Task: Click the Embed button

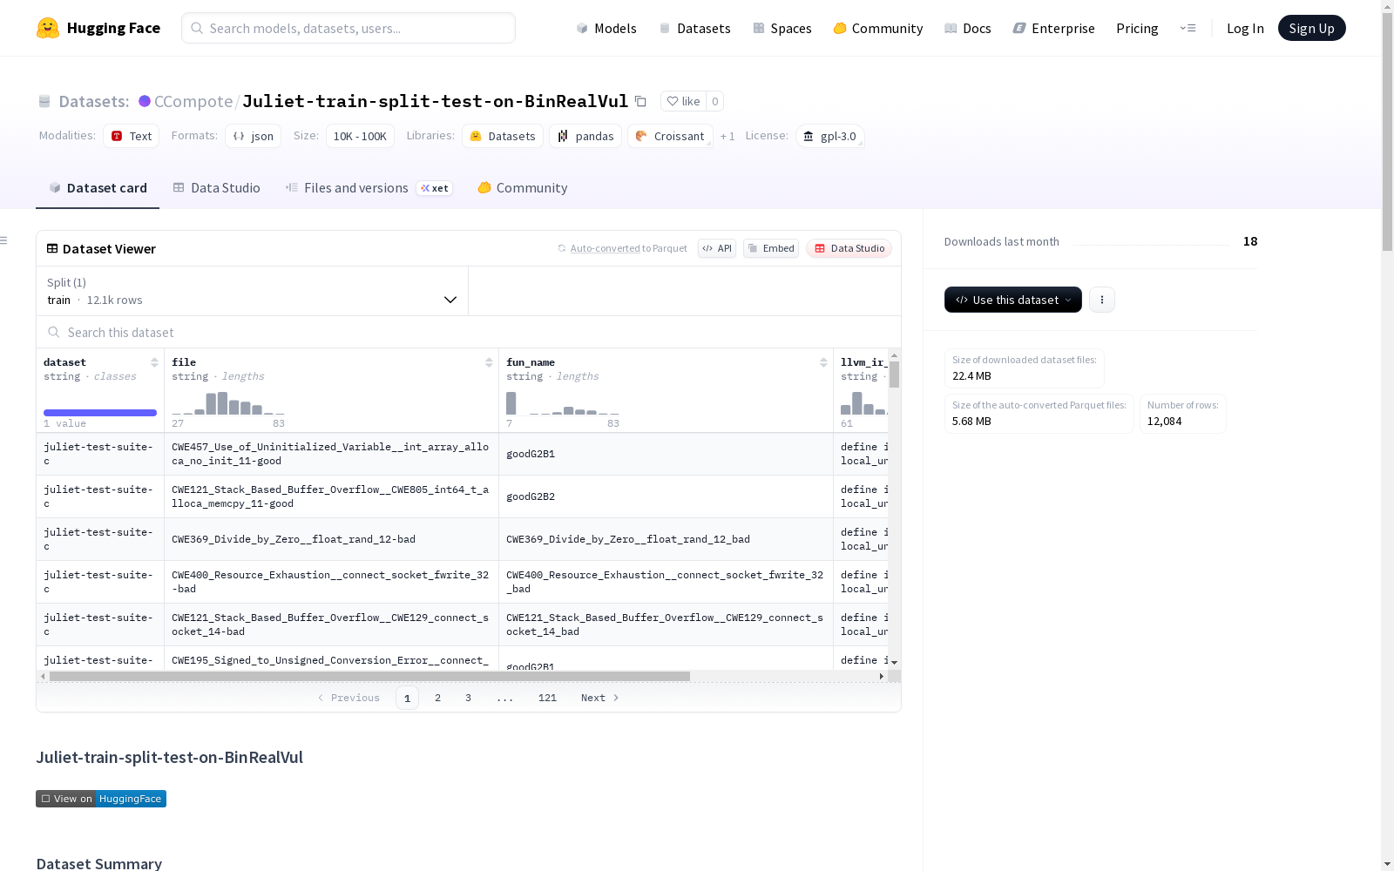Action: [771, 248]
